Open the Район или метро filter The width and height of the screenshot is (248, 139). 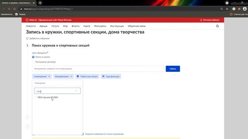(87, 76)
